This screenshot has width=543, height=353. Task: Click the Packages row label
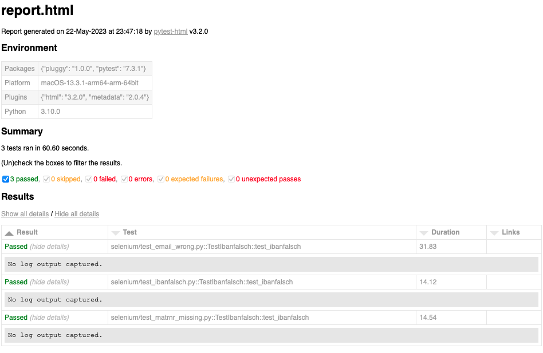(x=19, y=69)
